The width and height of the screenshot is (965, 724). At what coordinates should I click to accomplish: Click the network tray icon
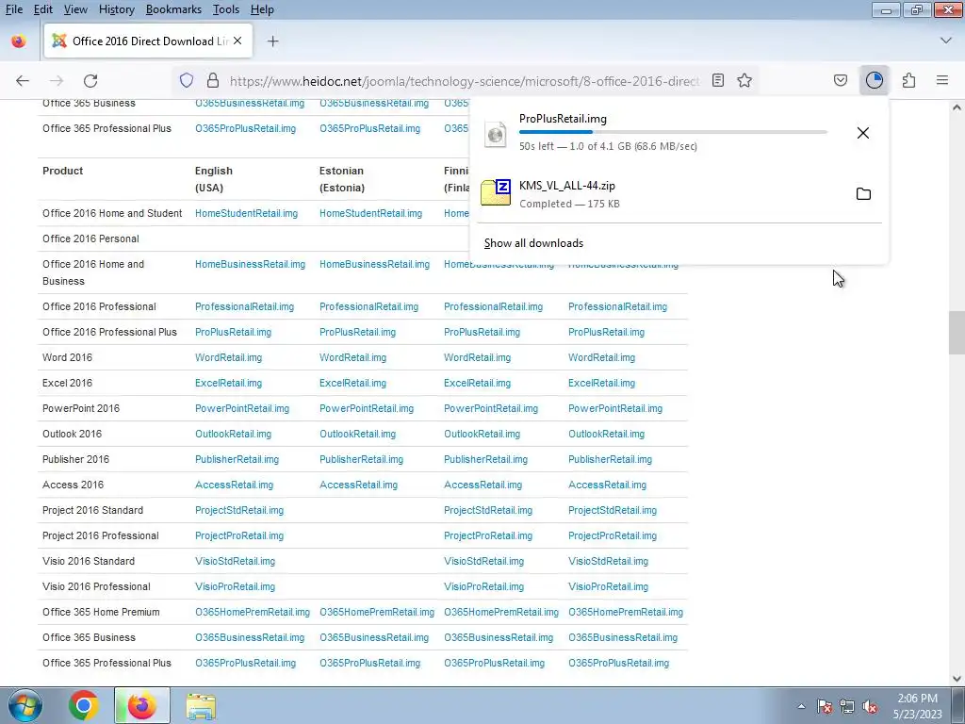[847, 706]
